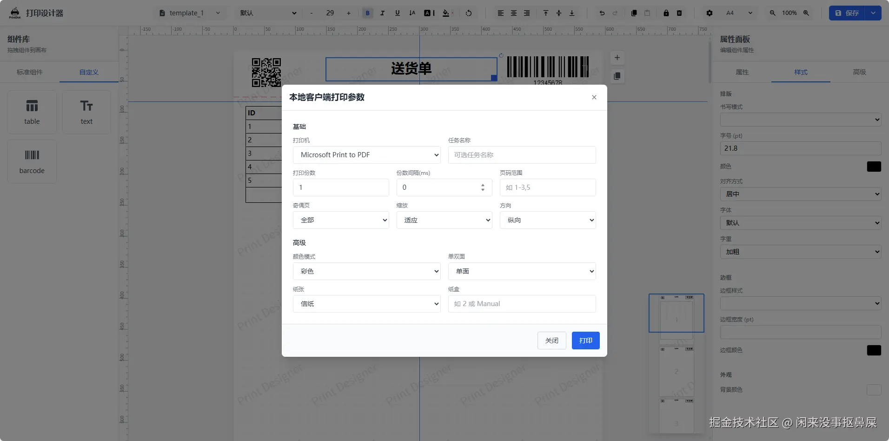The image size is (889, 441).
Task: Open the scale dropdown showing 适应
Action: [x=444, y=220]
